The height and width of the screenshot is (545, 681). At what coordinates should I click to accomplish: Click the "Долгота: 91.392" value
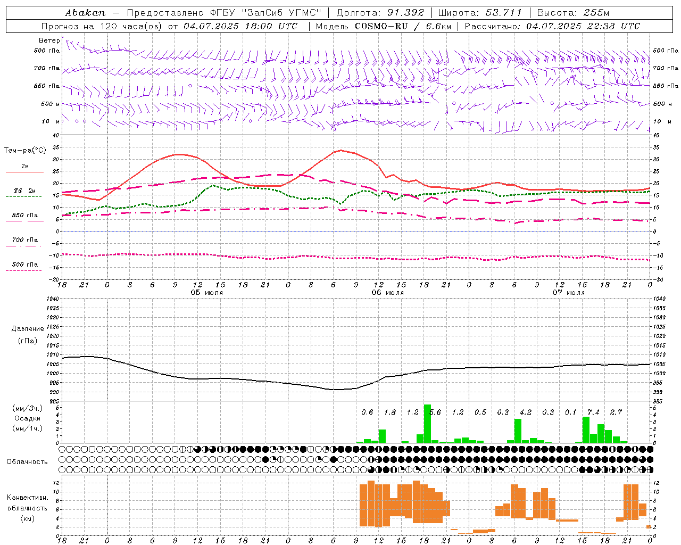coord(380,13)
